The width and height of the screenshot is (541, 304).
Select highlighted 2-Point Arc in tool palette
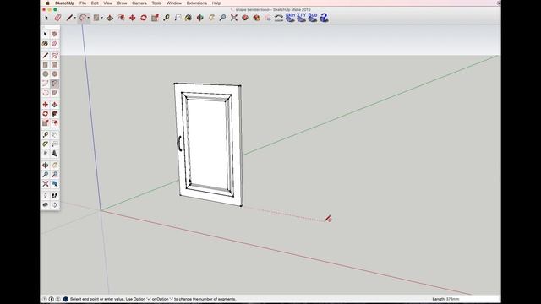tap(54, 83)
